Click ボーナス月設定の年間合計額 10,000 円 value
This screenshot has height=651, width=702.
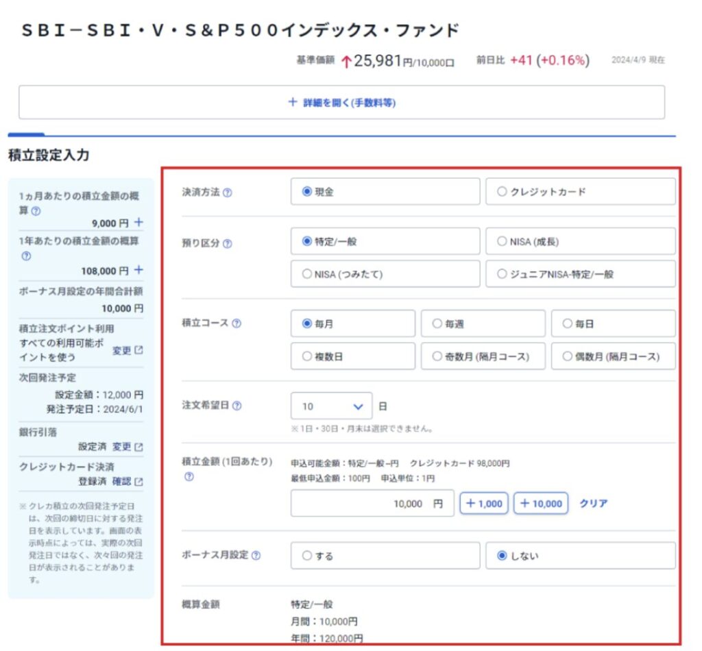pos(123,308)
